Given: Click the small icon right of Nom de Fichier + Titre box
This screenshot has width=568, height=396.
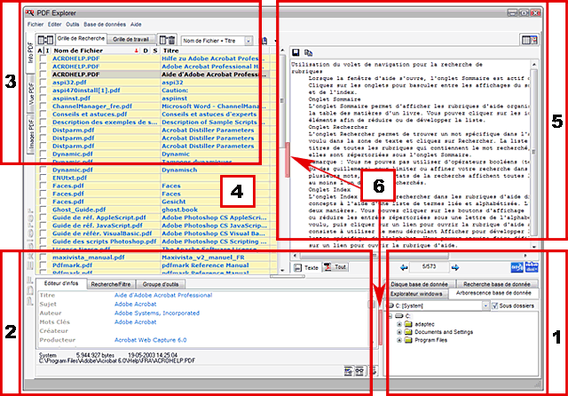Looking at the screenshot, I should 264,41.
